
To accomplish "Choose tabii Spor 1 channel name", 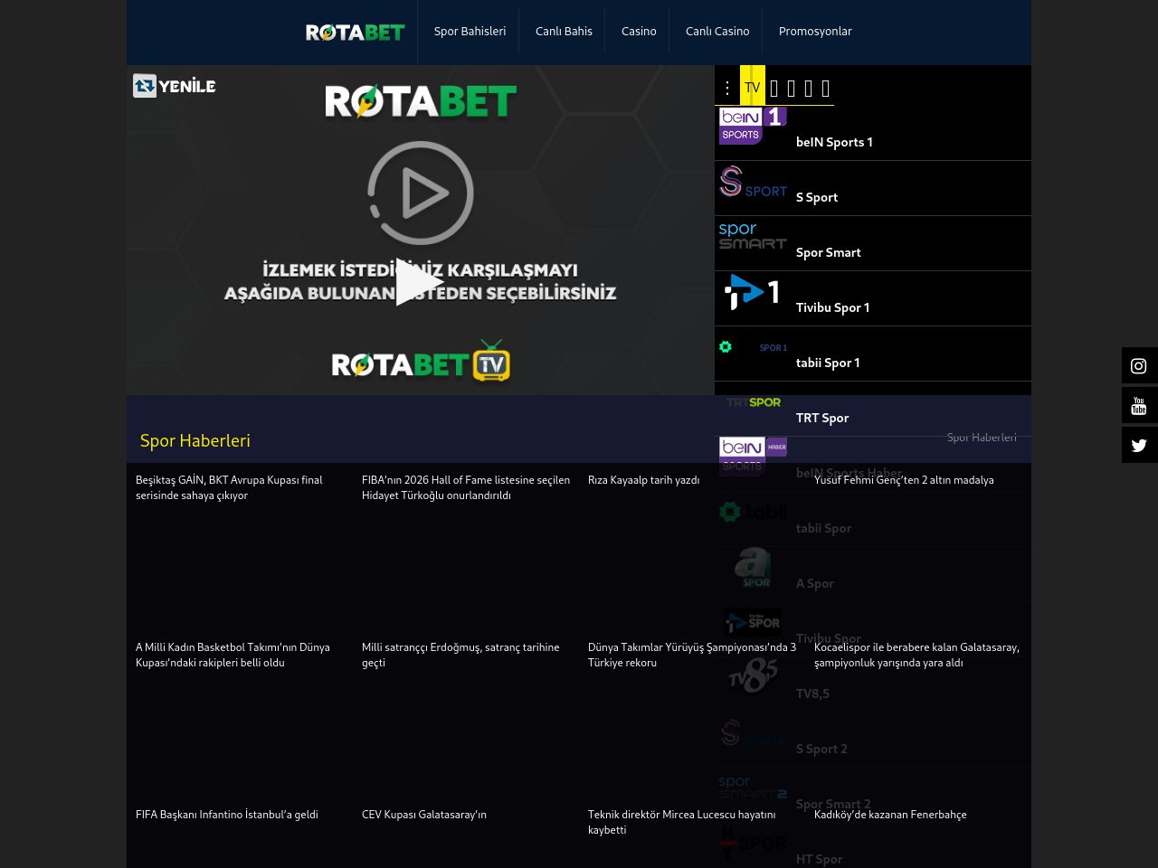I will [x=828, y=363].
